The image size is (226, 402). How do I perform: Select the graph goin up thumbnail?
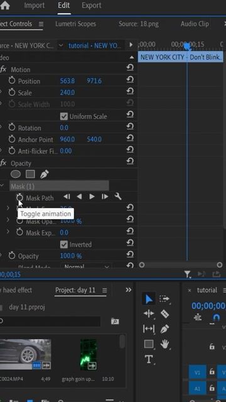coord(89,354)
